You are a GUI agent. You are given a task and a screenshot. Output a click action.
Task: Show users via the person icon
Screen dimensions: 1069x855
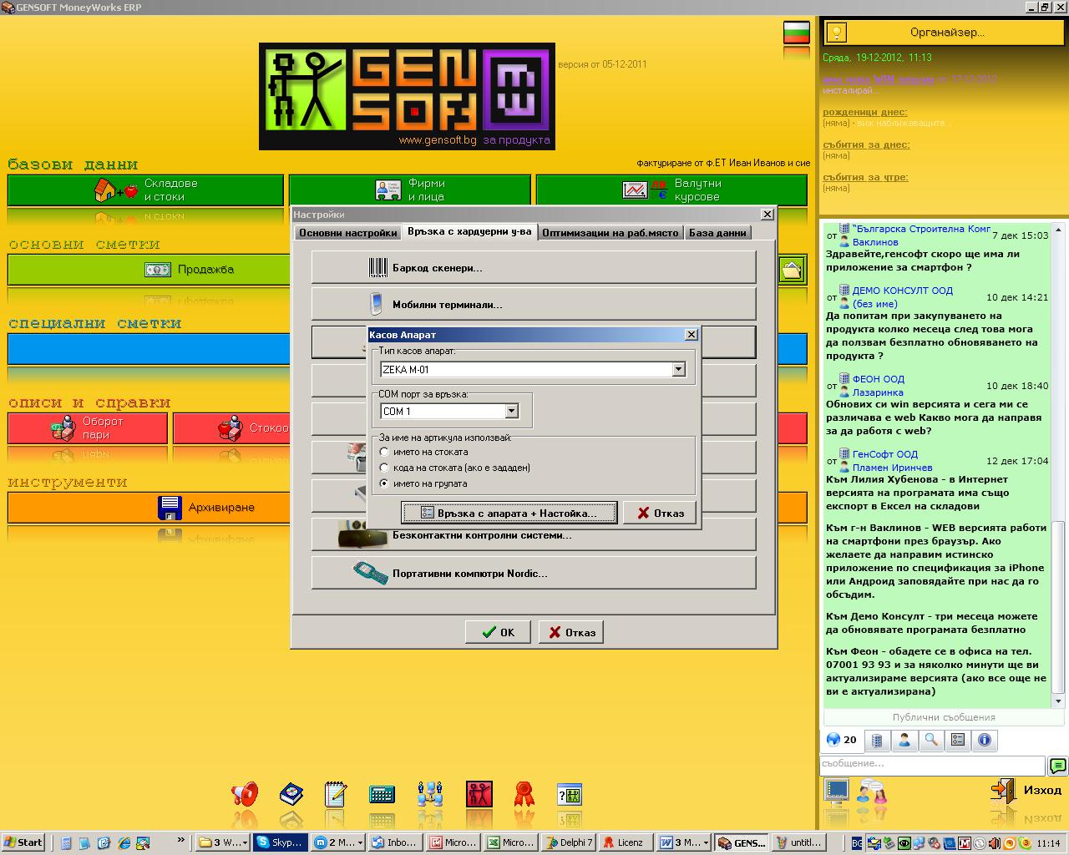pos(904,740)
